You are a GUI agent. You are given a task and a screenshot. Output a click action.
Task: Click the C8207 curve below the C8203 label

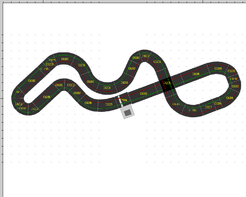[132, 69]
